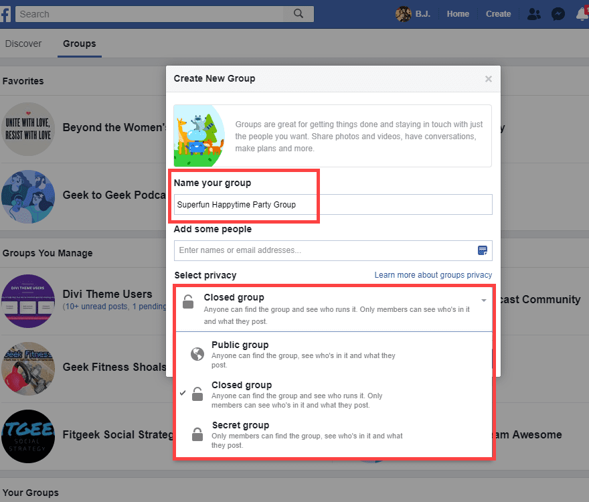This screenshot has height=502, width=589.
Task: Switch to the Discover tab
Action: (x=23, y=43)
